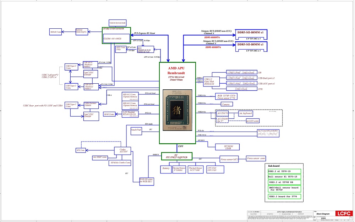Click the USB2.0 Port4 block
Viewport: 355px width, 222px height.
pos(241,89)
